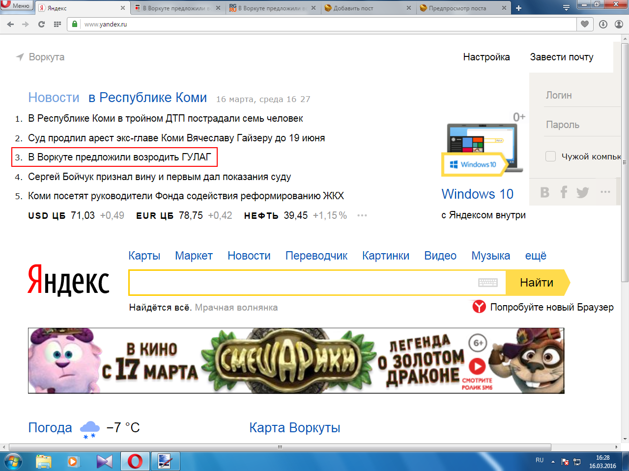Viewport: 629px width, 471px height.
Task: Launch Windows Media Player from taskbar
Action: coord(73,461)
